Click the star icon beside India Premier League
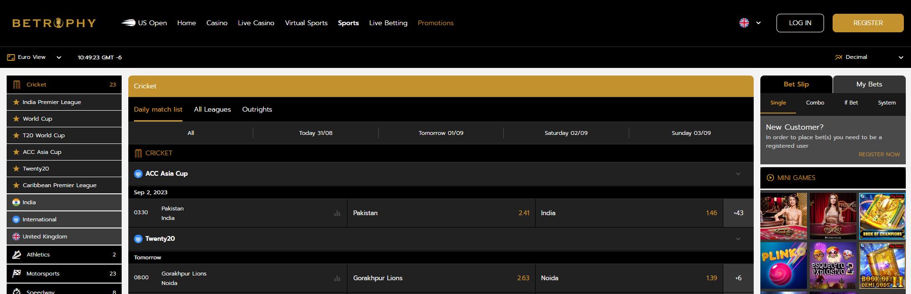This screenshot has height=294, width=911. point(16,102)
